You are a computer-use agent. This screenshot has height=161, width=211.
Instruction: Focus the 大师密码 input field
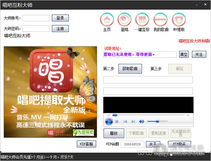click(36, 28)
